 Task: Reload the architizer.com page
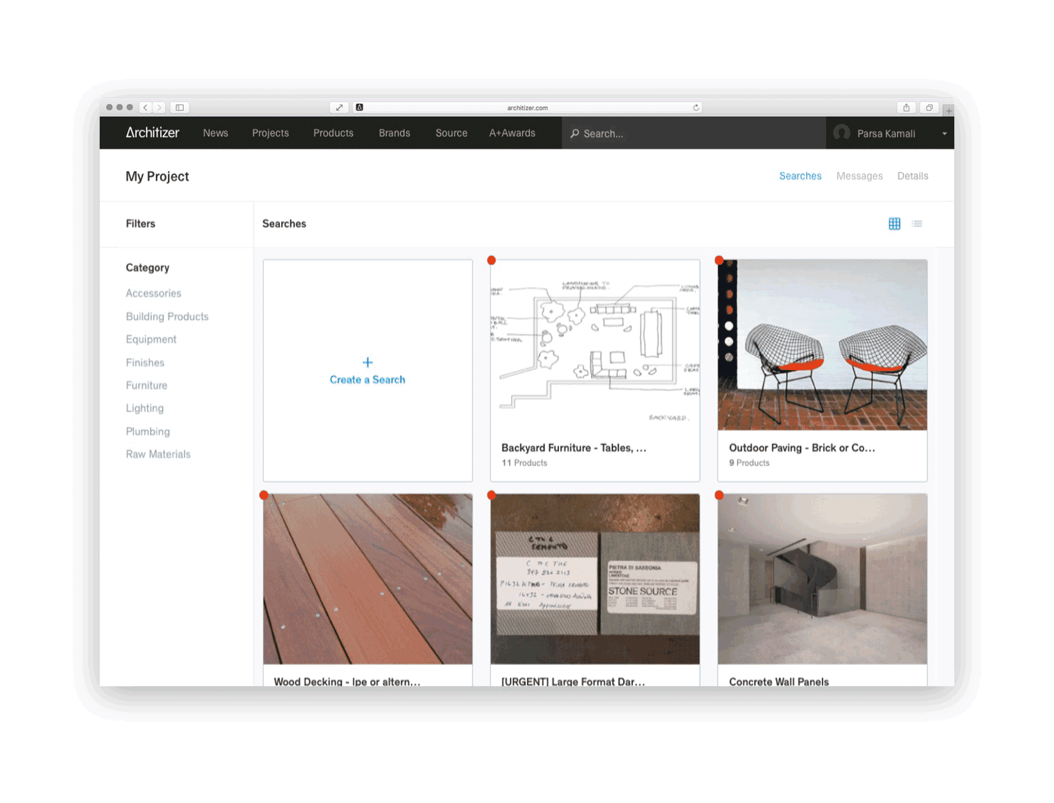696,108
